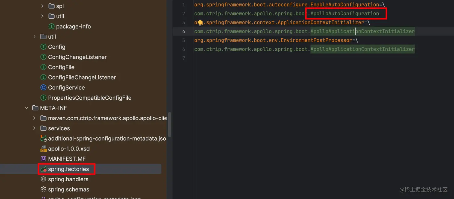454x199 pixels.
Task: Click the MANIFEST.MF file icon
Action: click(x=43, y=159)
